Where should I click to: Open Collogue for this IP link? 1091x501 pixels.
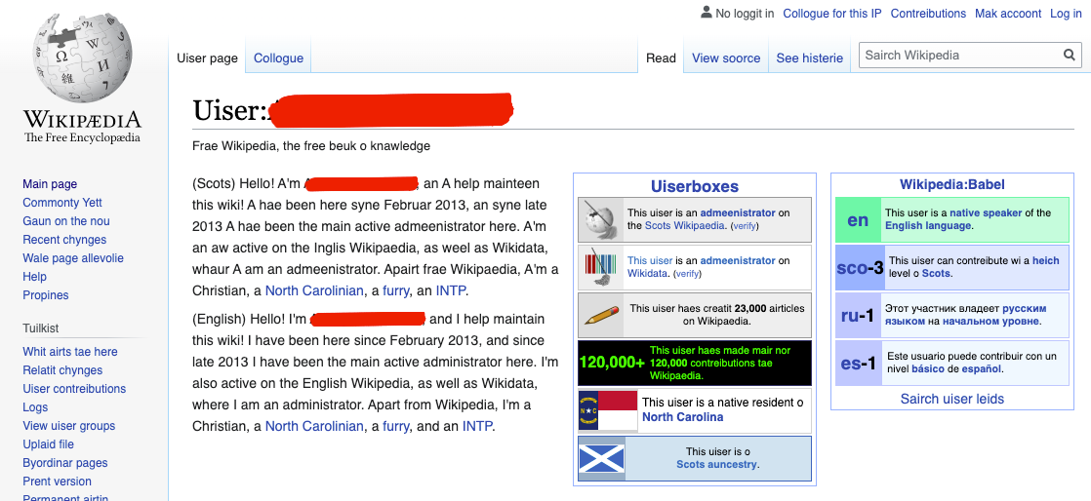832,14
